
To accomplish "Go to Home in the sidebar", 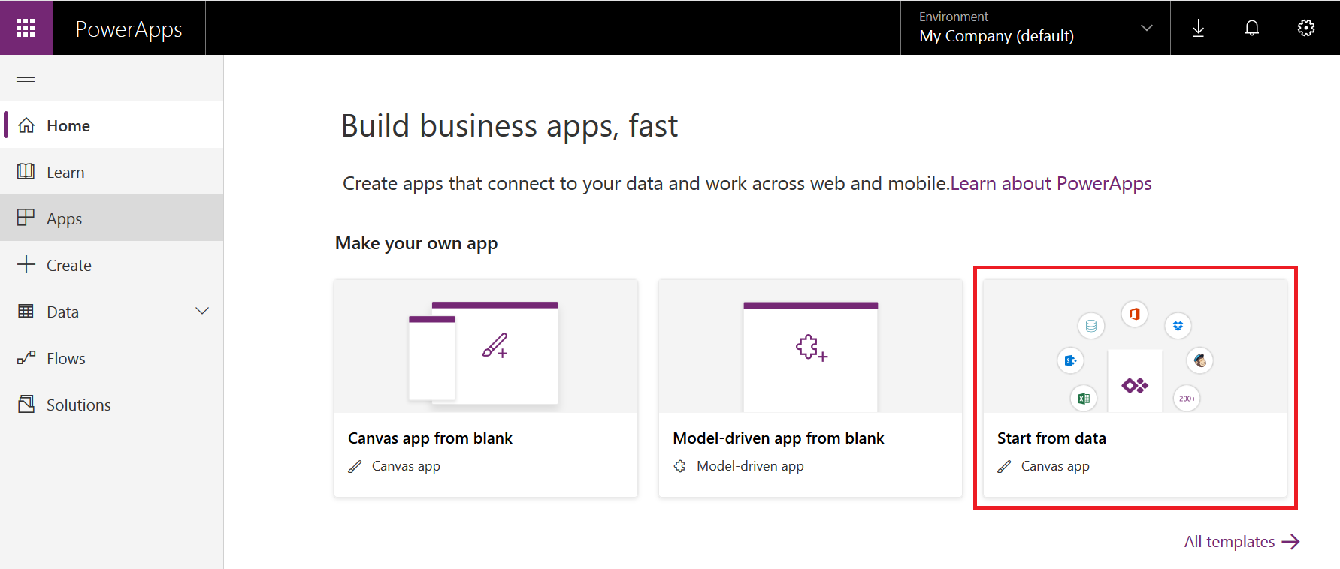I will coord(68,125).
